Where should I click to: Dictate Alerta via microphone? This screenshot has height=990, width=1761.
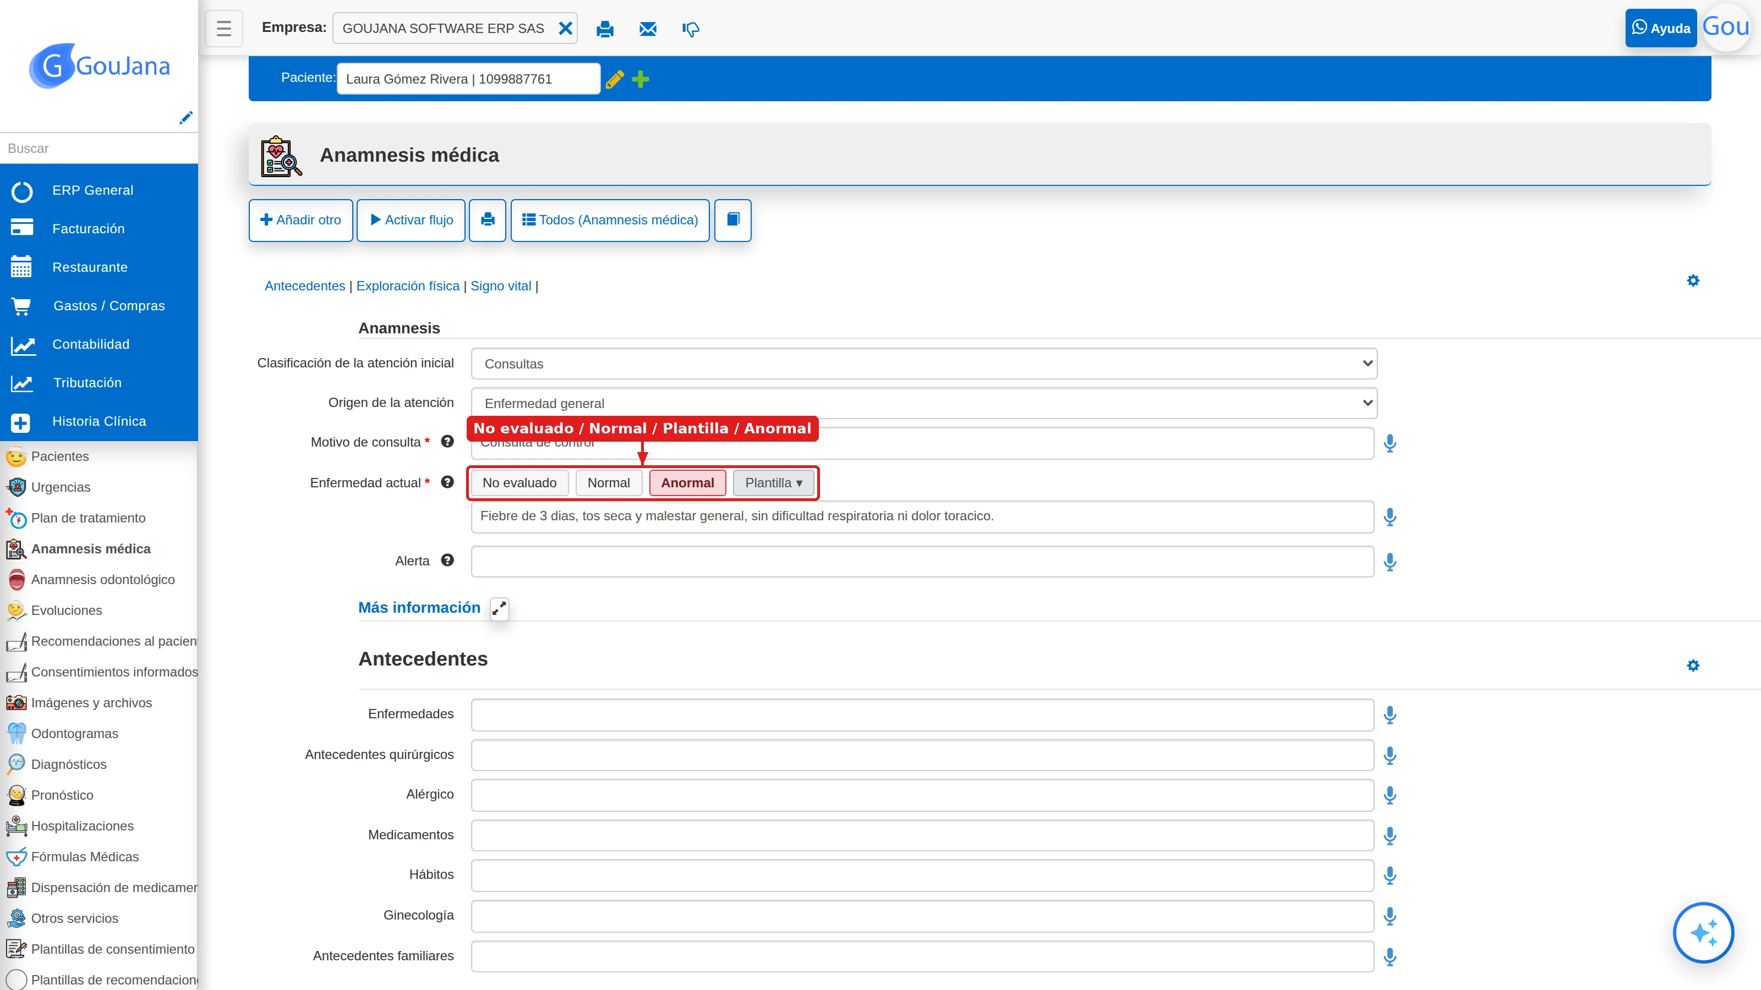[1390, 562]
